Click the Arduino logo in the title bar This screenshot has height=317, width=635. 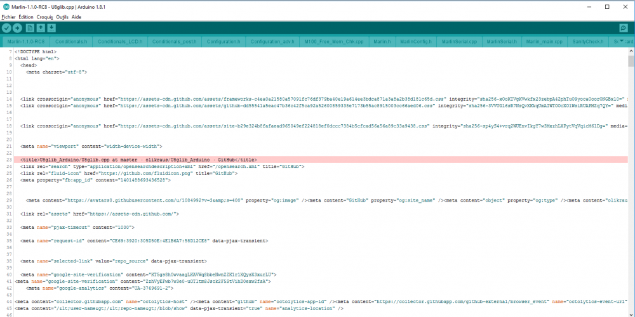[x=6, y=7]
